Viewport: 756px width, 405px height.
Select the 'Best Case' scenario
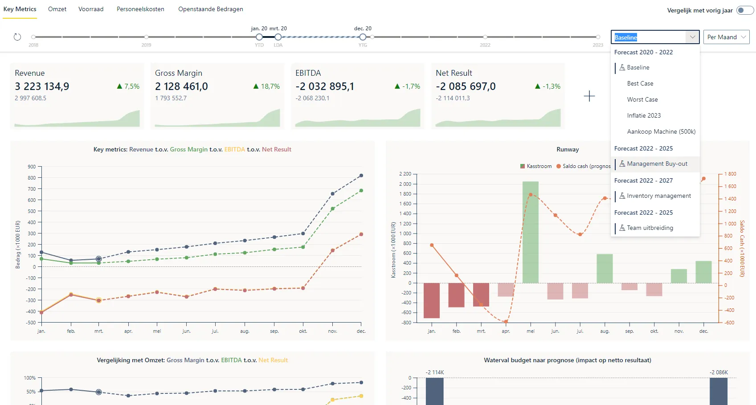click(640, 83)
